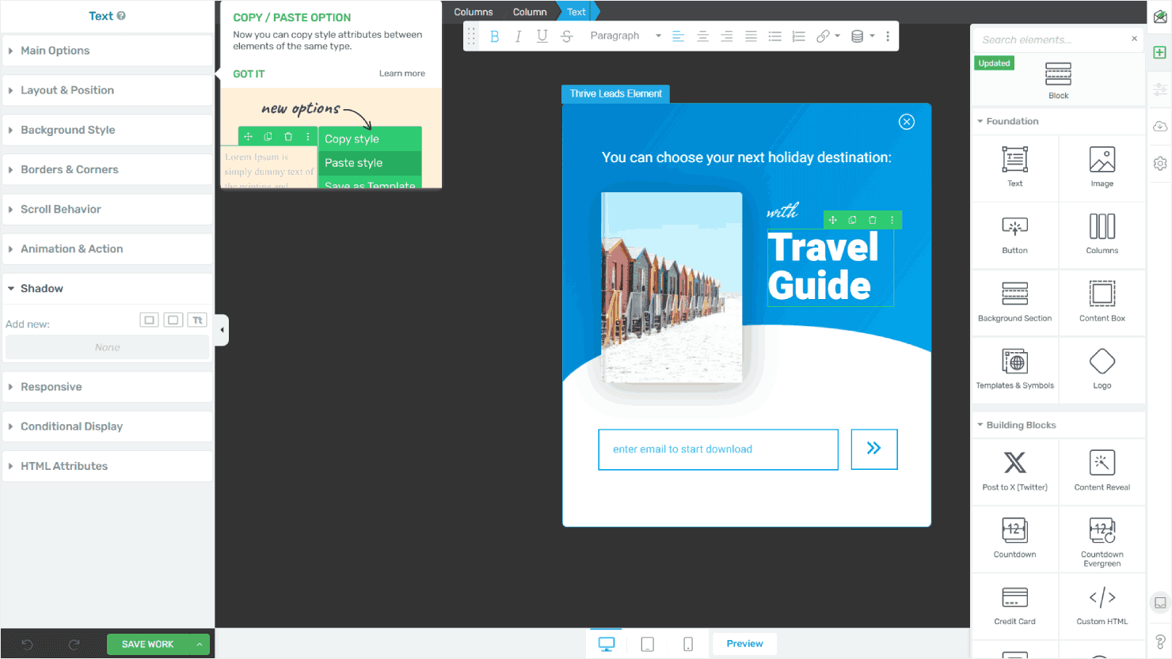This screenshot has height=659, width=1172.
Task: Switch to mobile preview mode
Action: [687, 644]
